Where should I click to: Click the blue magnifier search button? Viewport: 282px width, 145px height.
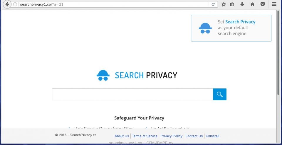pos(220,94)
